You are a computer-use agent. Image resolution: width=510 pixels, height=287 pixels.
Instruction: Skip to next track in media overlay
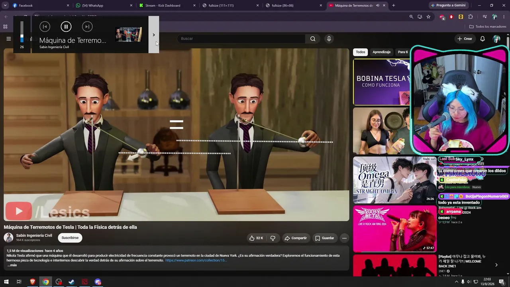pos(87,27)
